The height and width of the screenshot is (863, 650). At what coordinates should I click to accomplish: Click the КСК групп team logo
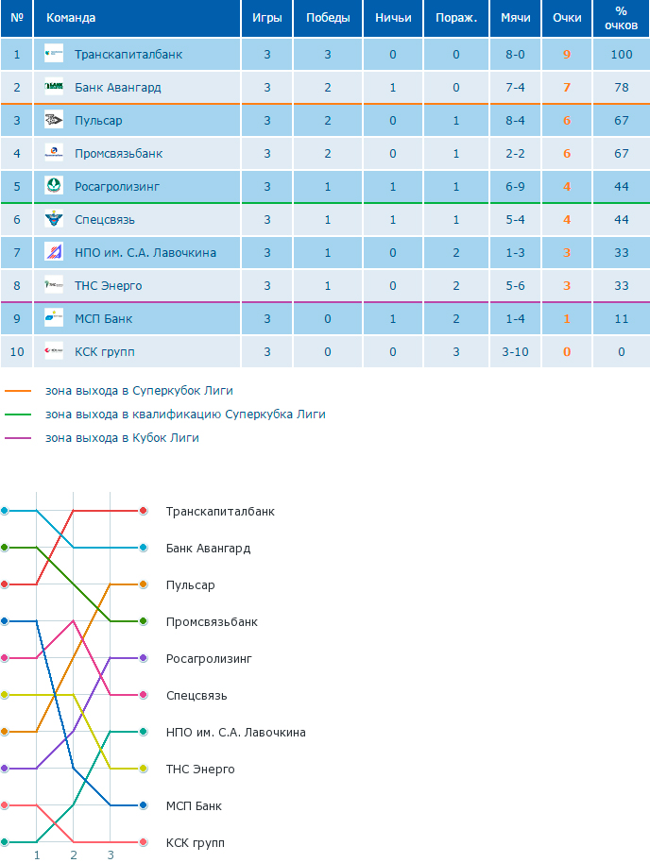click(54, 350)
